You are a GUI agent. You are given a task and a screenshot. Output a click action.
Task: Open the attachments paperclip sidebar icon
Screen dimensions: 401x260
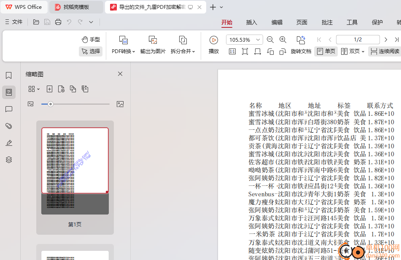[x=9, y=126]
